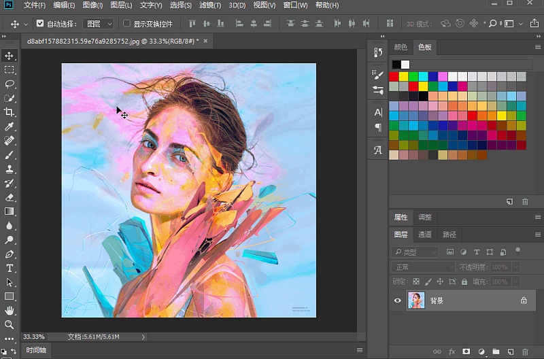Switch to the 通道 tab
Screen dimensions: 544x359
point(425,235)
